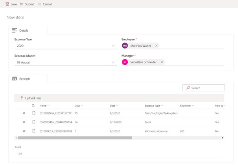Remove Sebastian Schneider from Manager field
Viewport: 238px width, 165px height.
pyautogui.click(x=162, y=62)
